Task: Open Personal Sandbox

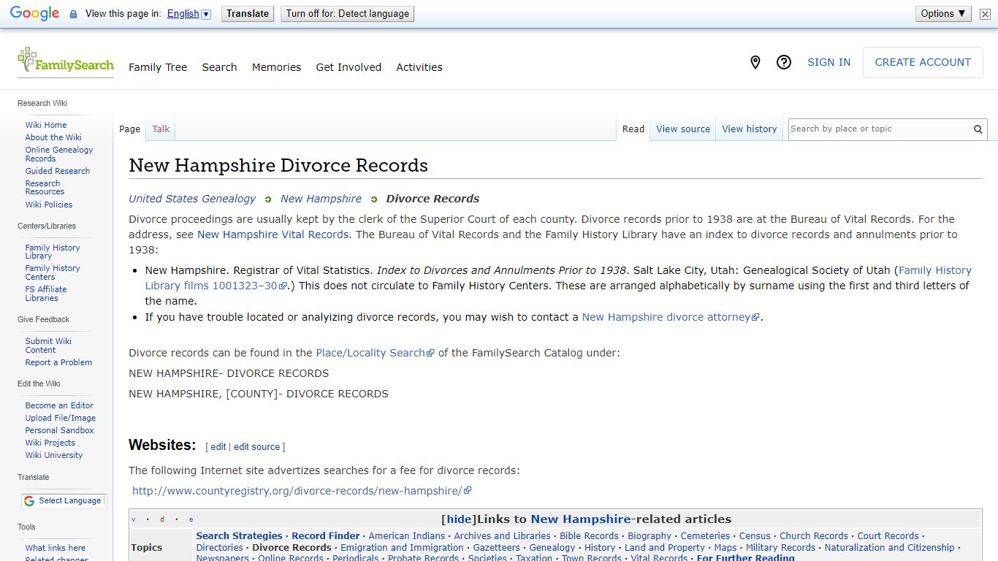Action: 60,430
